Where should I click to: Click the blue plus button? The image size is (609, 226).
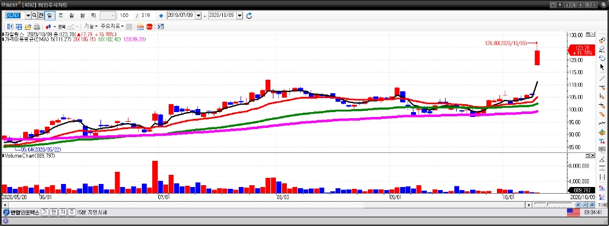pyautogui.click(x=161, y=16)
